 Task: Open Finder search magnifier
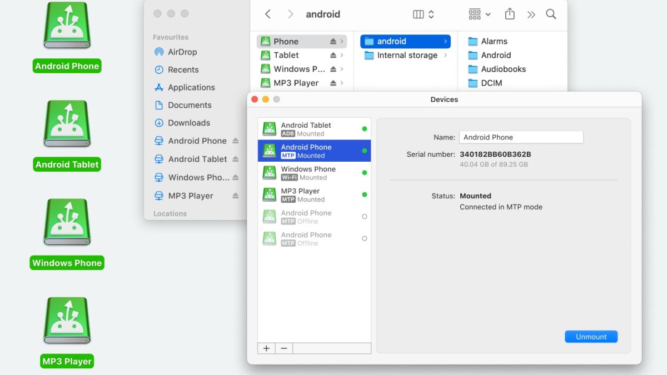tap(551, 14)
